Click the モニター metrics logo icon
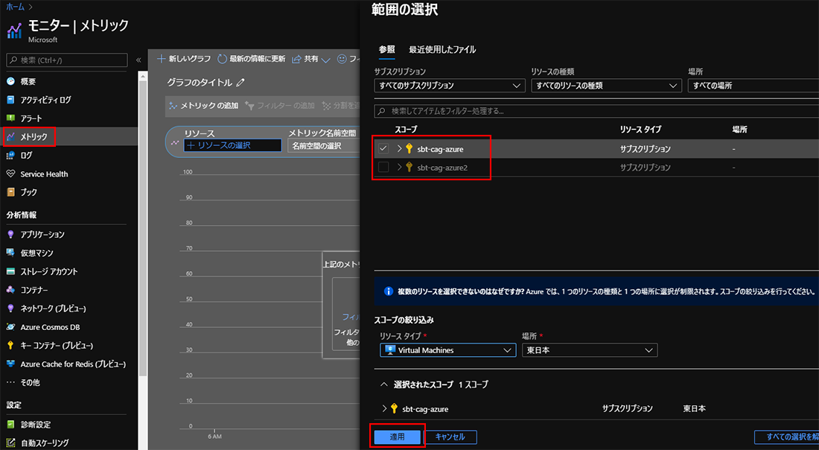 click(14, 31)
